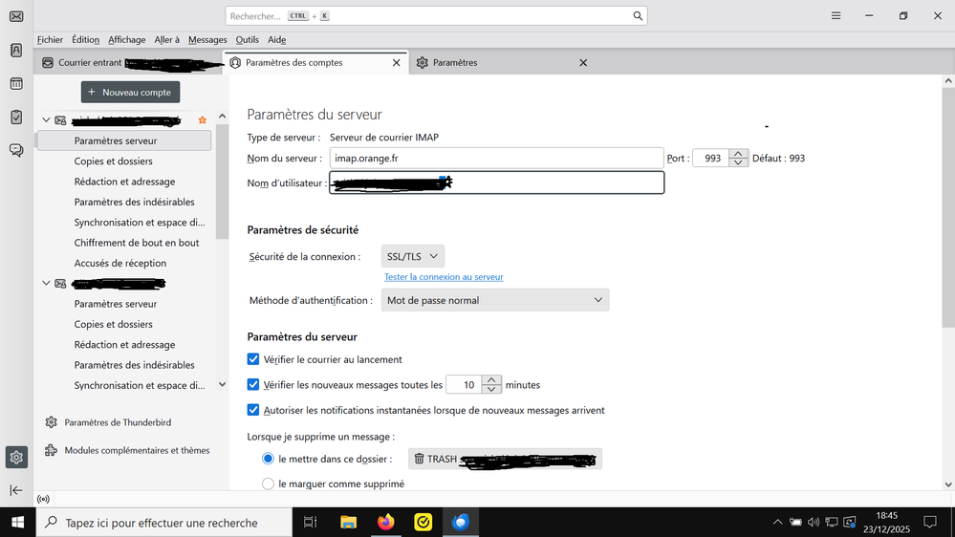Uncheck "Vérifier le courrier au lancement"
This screenshot has height=537, width=955.
[x=253, y=359]
